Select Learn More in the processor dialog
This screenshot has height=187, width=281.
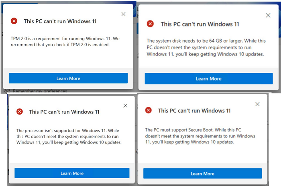point(72,173)
